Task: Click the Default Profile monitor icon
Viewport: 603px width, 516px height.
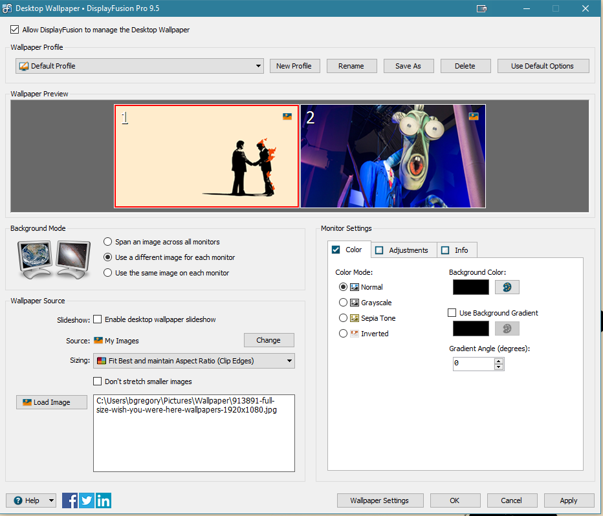Action: click(24, 66)
